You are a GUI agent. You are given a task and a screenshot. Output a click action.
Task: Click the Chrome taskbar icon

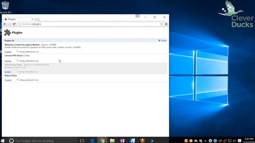tap(102, 141)
